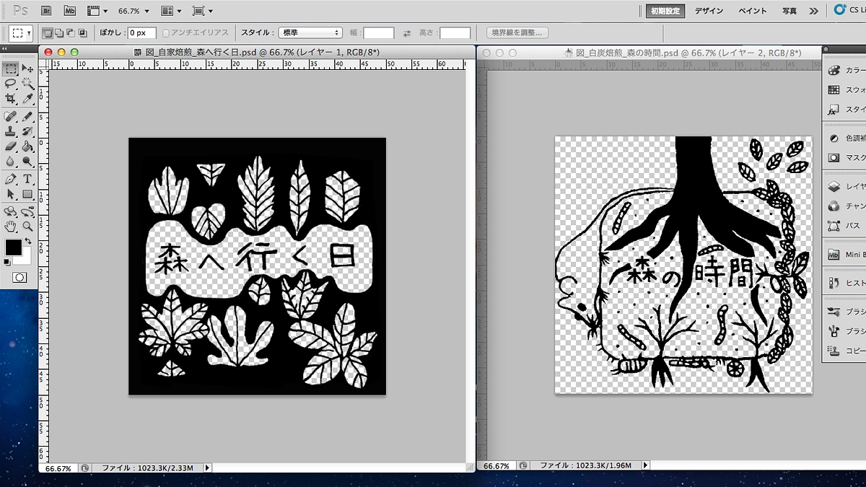
Task: Activate the Pen tool
Action: point(11,178)
